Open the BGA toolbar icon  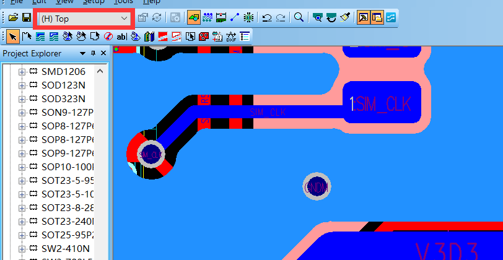(248, 17)
